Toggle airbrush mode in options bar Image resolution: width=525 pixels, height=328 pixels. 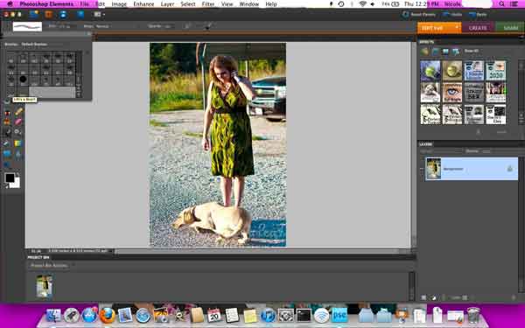click(187, 26)
